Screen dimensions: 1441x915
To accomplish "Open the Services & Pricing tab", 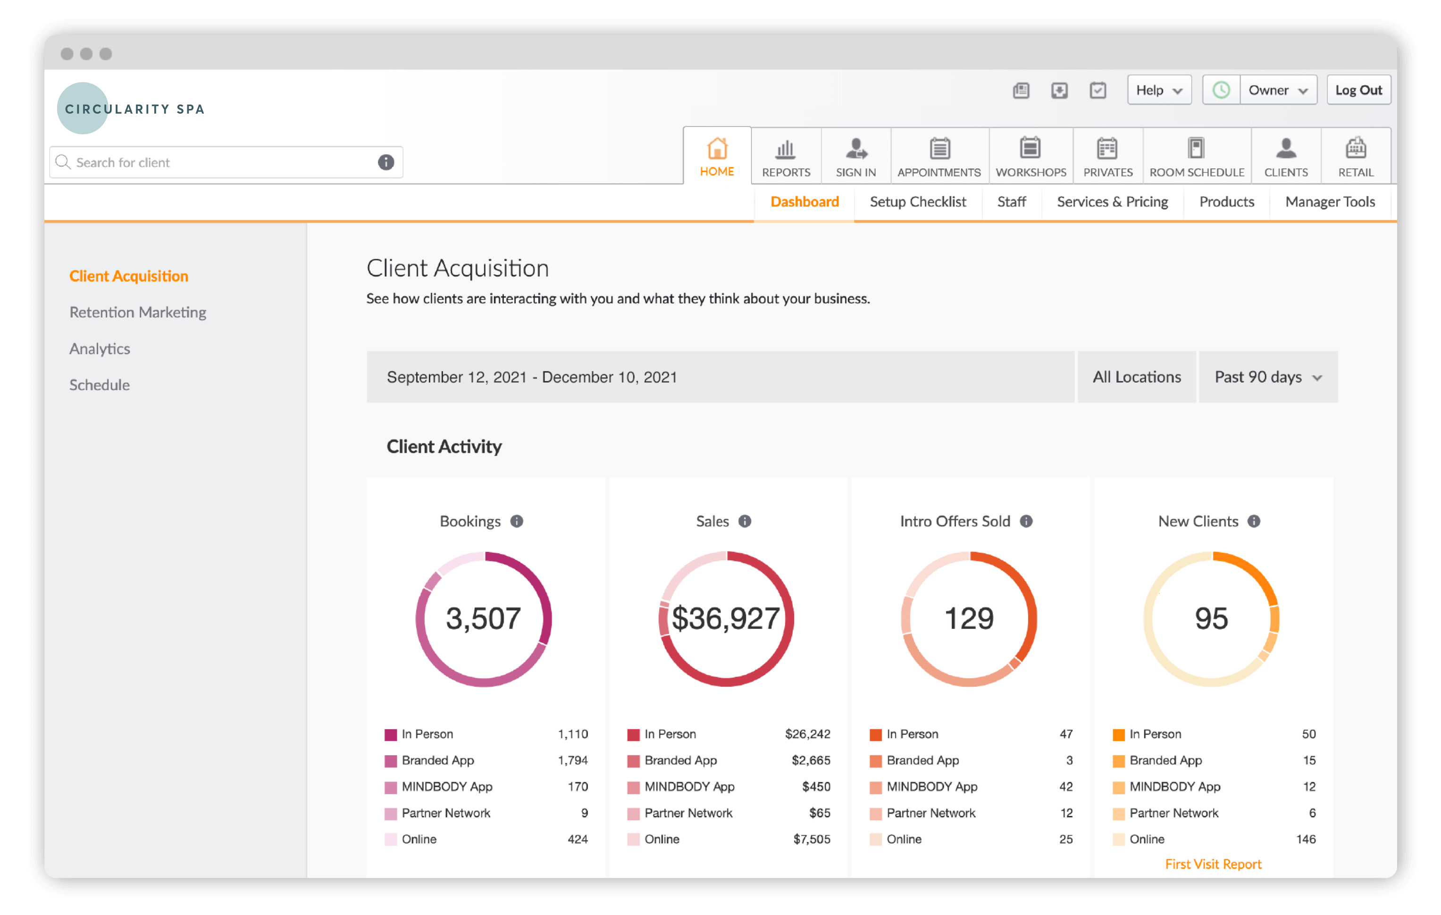I will point(1112,202).
